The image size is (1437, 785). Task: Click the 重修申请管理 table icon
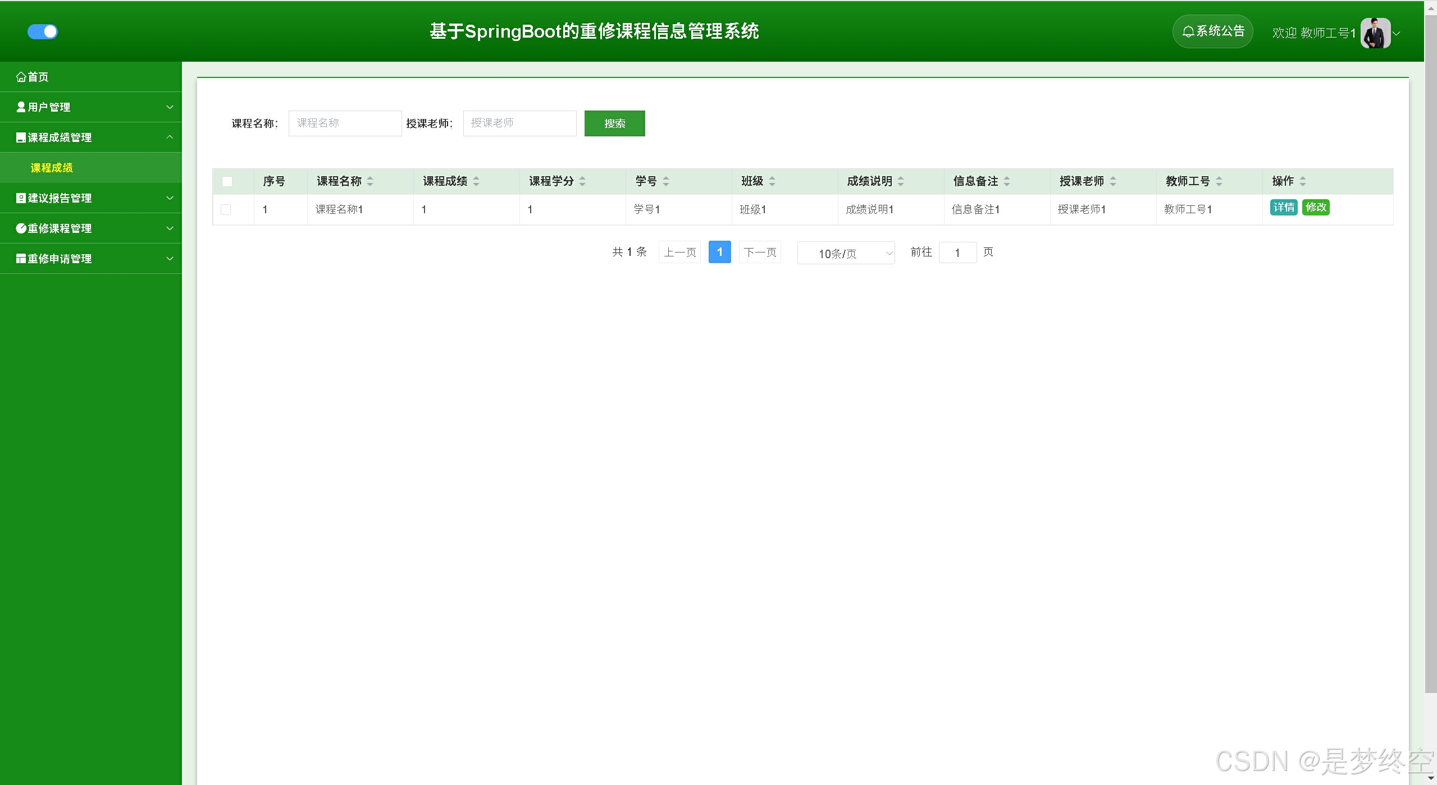21,258
